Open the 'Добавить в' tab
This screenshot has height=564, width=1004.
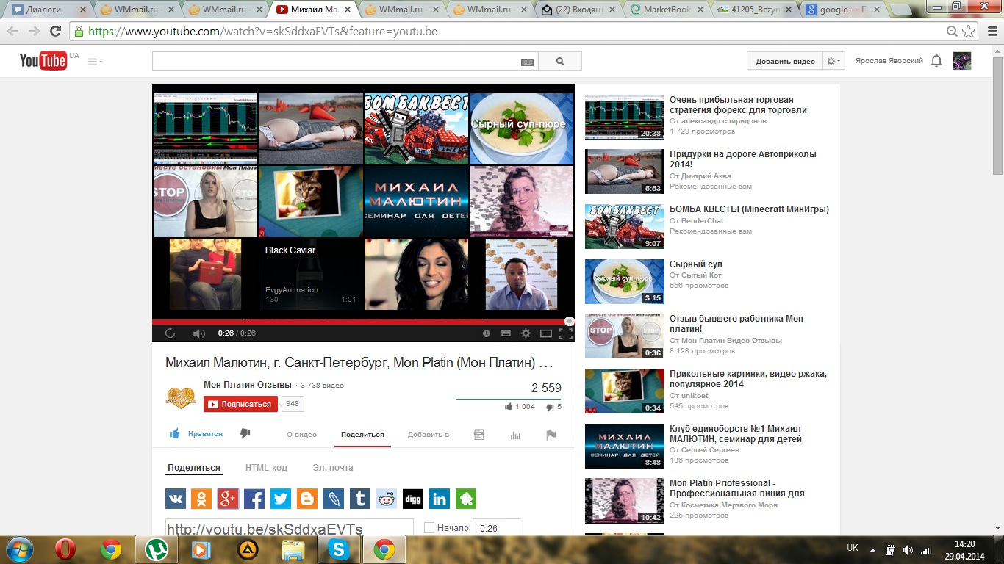click(x=429, y=435)
